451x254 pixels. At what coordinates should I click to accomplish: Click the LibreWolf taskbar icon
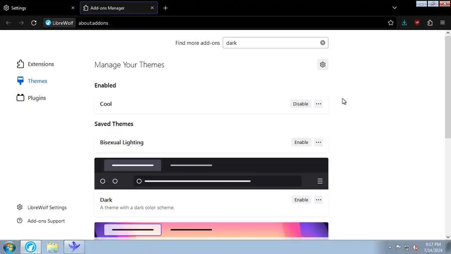(x=31, y=247)
